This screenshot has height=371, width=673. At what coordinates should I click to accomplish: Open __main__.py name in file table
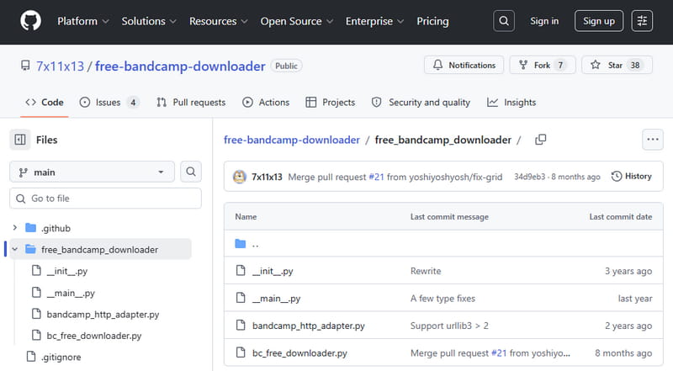[x=277, y=299]
